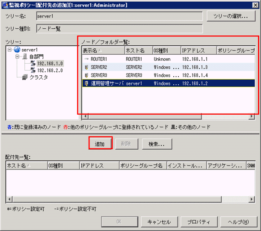Screen dimensions: 261x231
Task: Collapse the server1 tree node
Action: click(9, 50)
